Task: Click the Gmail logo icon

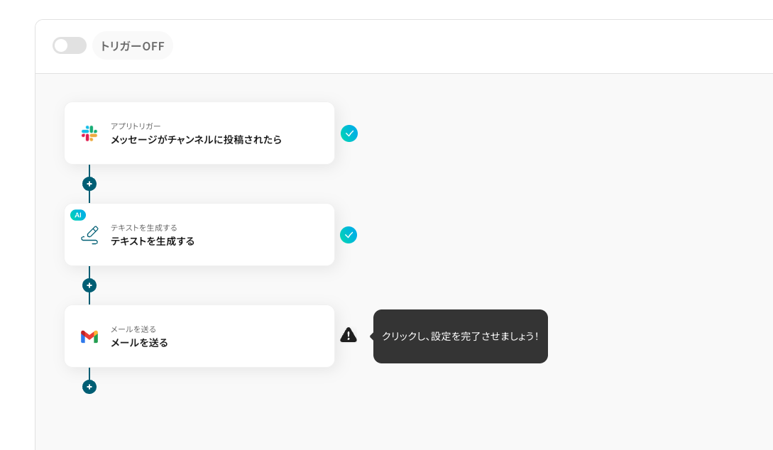Action: [x=89, y=336]
